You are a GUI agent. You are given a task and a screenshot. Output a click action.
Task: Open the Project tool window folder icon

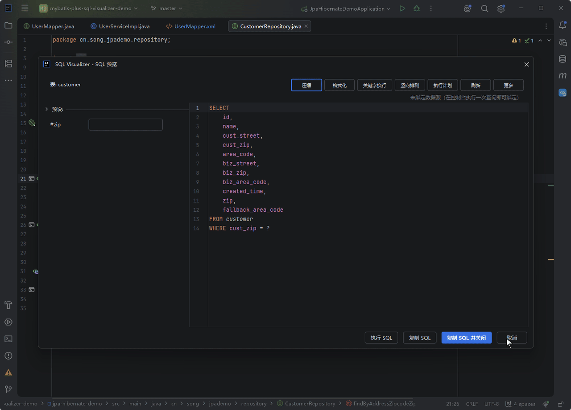pos(8,25)
